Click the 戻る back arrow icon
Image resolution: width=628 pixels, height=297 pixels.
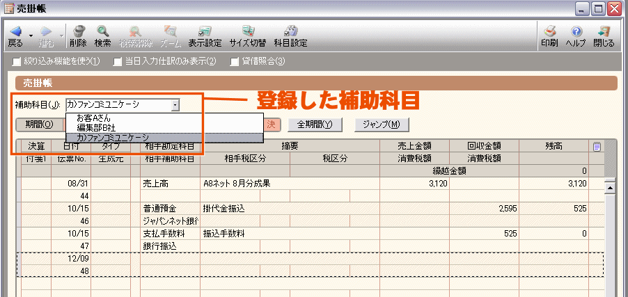click(15, 31)
